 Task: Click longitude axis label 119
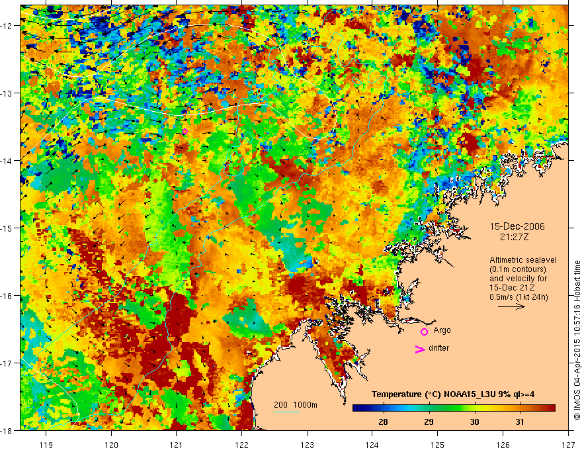click(x=46, y=445)
